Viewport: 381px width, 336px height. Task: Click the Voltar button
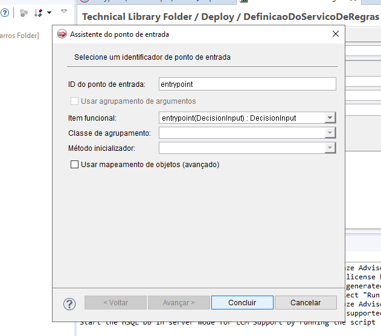point(116,302)
